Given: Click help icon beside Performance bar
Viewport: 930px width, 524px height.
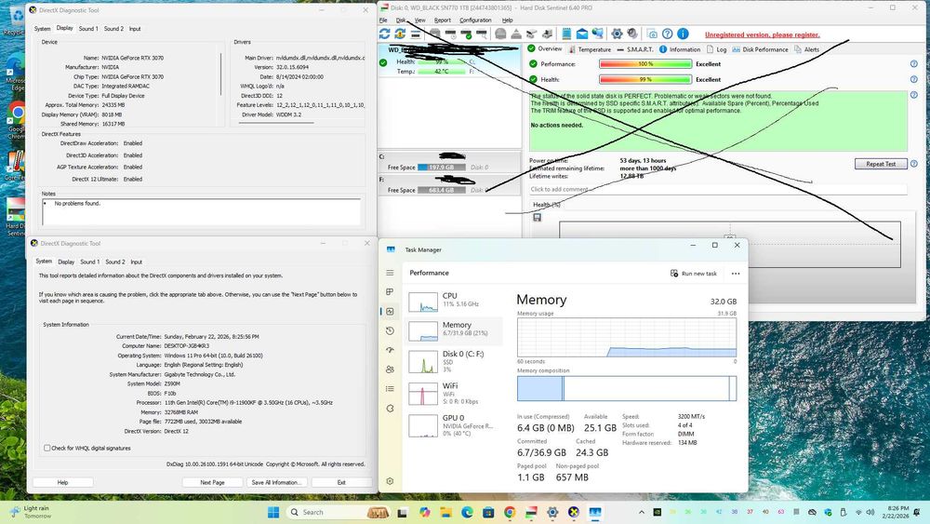Looking at the screenshot, I should pyautogui.click(x=914, y=63).
